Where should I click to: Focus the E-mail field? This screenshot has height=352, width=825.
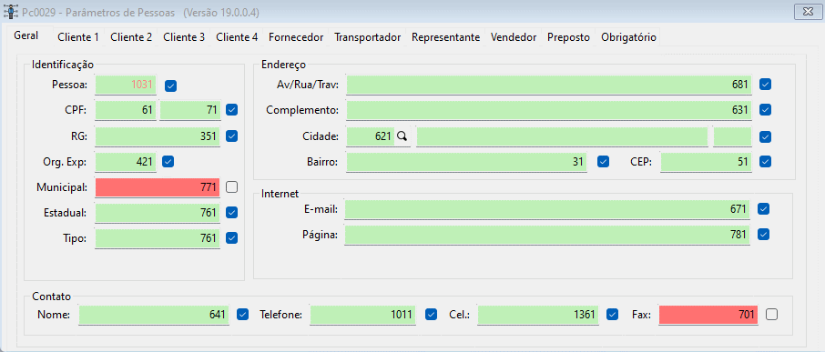coord(547,209)
